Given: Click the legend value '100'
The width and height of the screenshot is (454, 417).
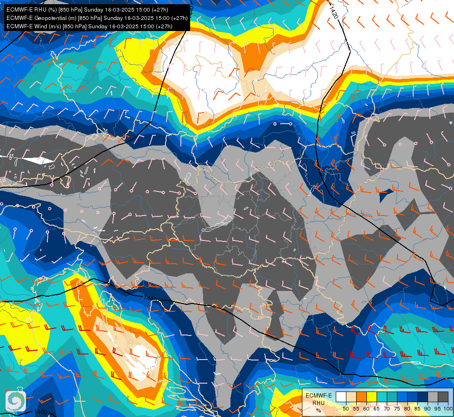Looking at the screenshot, I should click(x=448, y=409).
